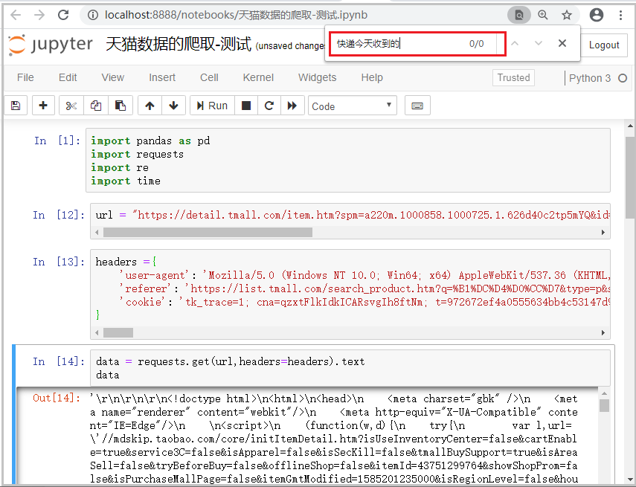Jump to previous find result
The width and height of the screenshot is (636, 487).
pyautogui.click(x=514, y=43)
